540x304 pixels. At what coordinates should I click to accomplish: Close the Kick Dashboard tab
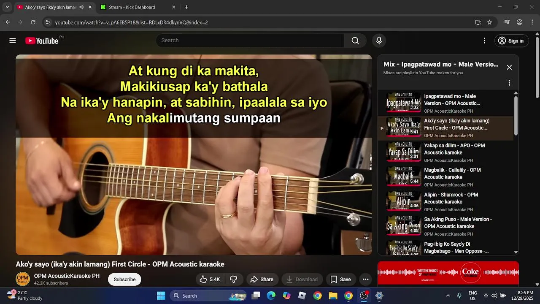[173, 7]
